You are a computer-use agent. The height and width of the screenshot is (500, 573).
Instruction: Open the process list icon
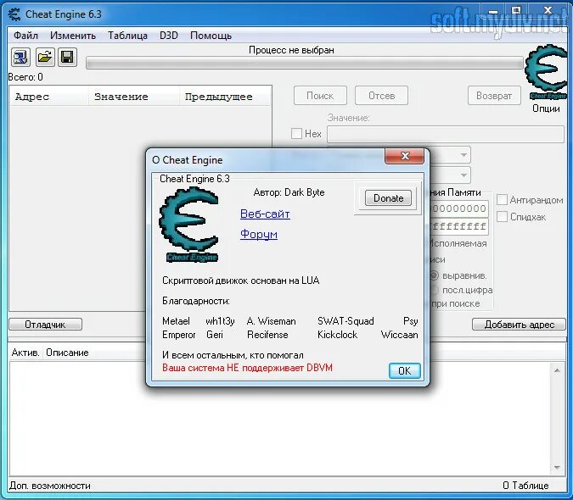point(20,58)
